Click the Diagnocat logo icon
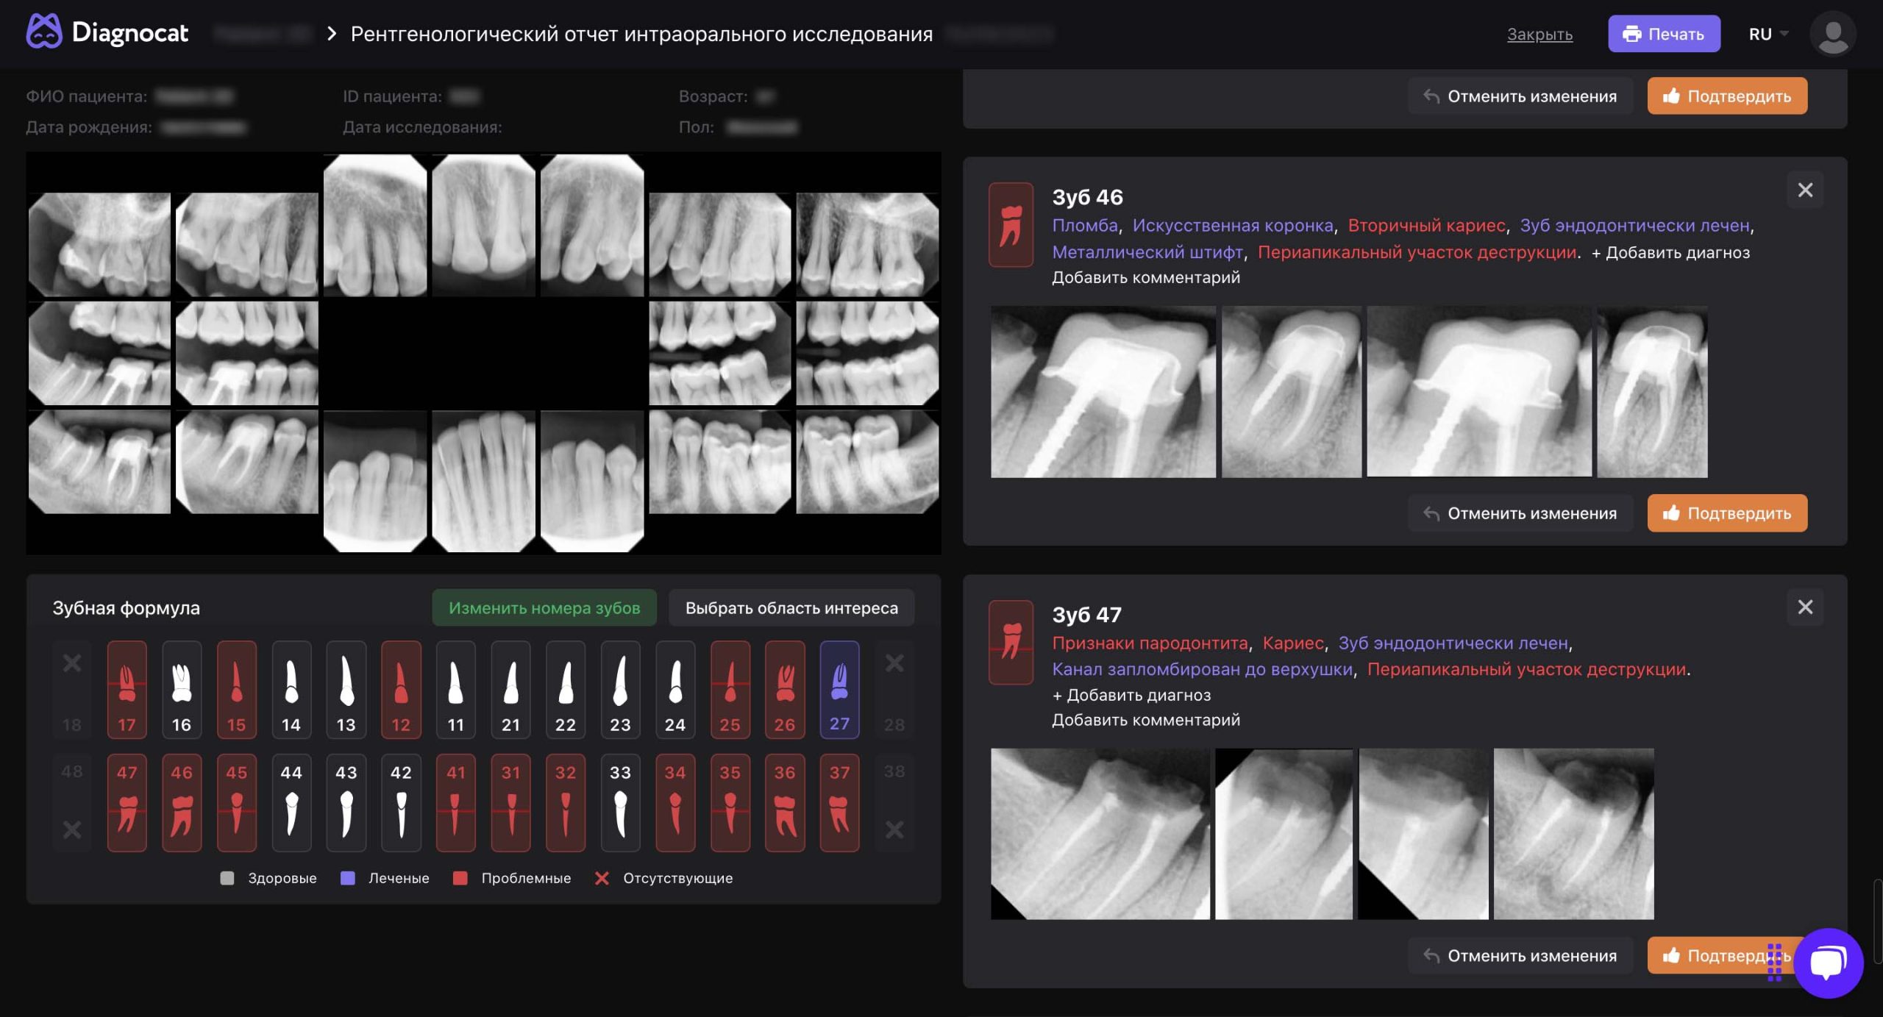1883x1017 pixels. pyautogui.click(x=44, y=32)
